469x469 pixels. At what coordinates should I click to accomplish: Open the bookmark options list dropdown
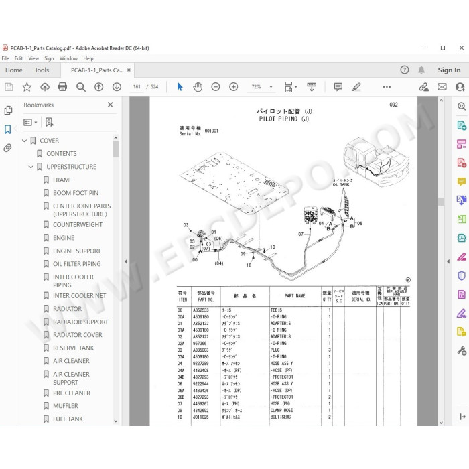click(30, 122)
